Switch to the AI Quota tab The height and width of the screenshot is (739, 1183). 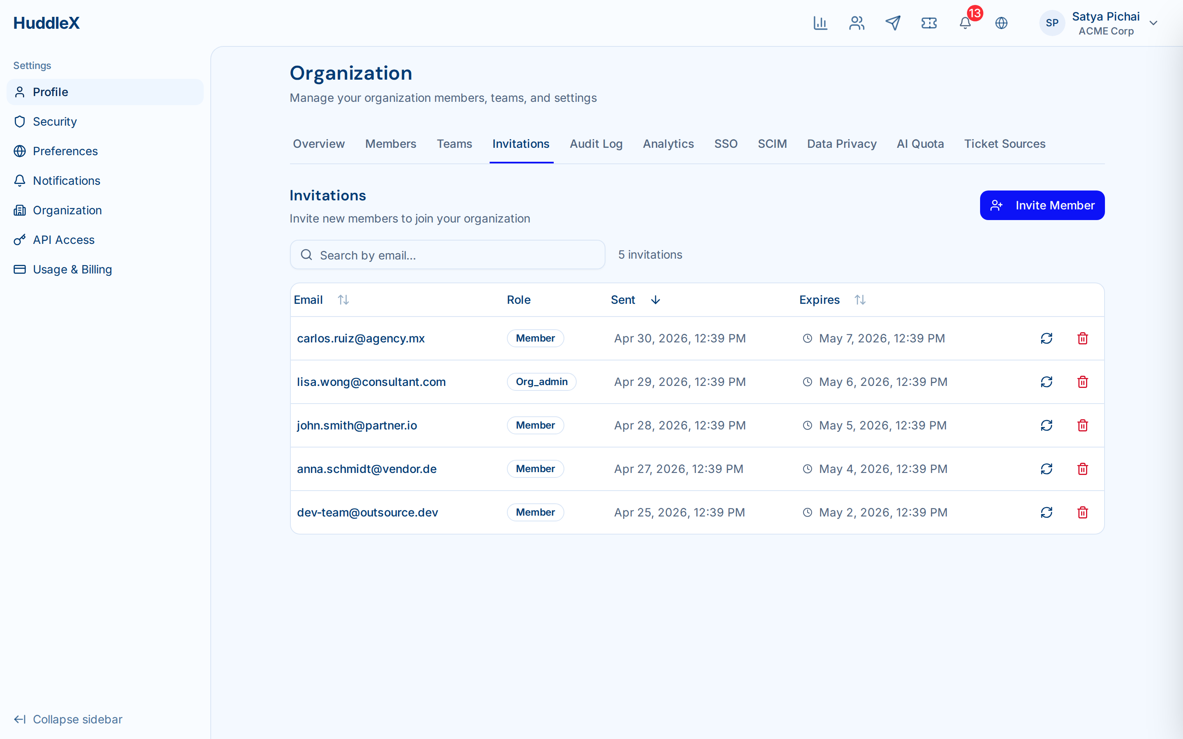pos(920,144)
